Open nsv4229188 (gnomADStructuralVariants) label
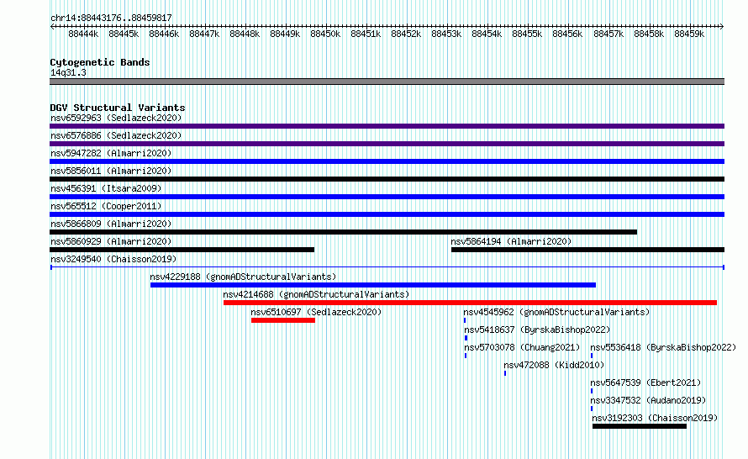This screenshot has height=459, width=748. click(x=243, y=277)
